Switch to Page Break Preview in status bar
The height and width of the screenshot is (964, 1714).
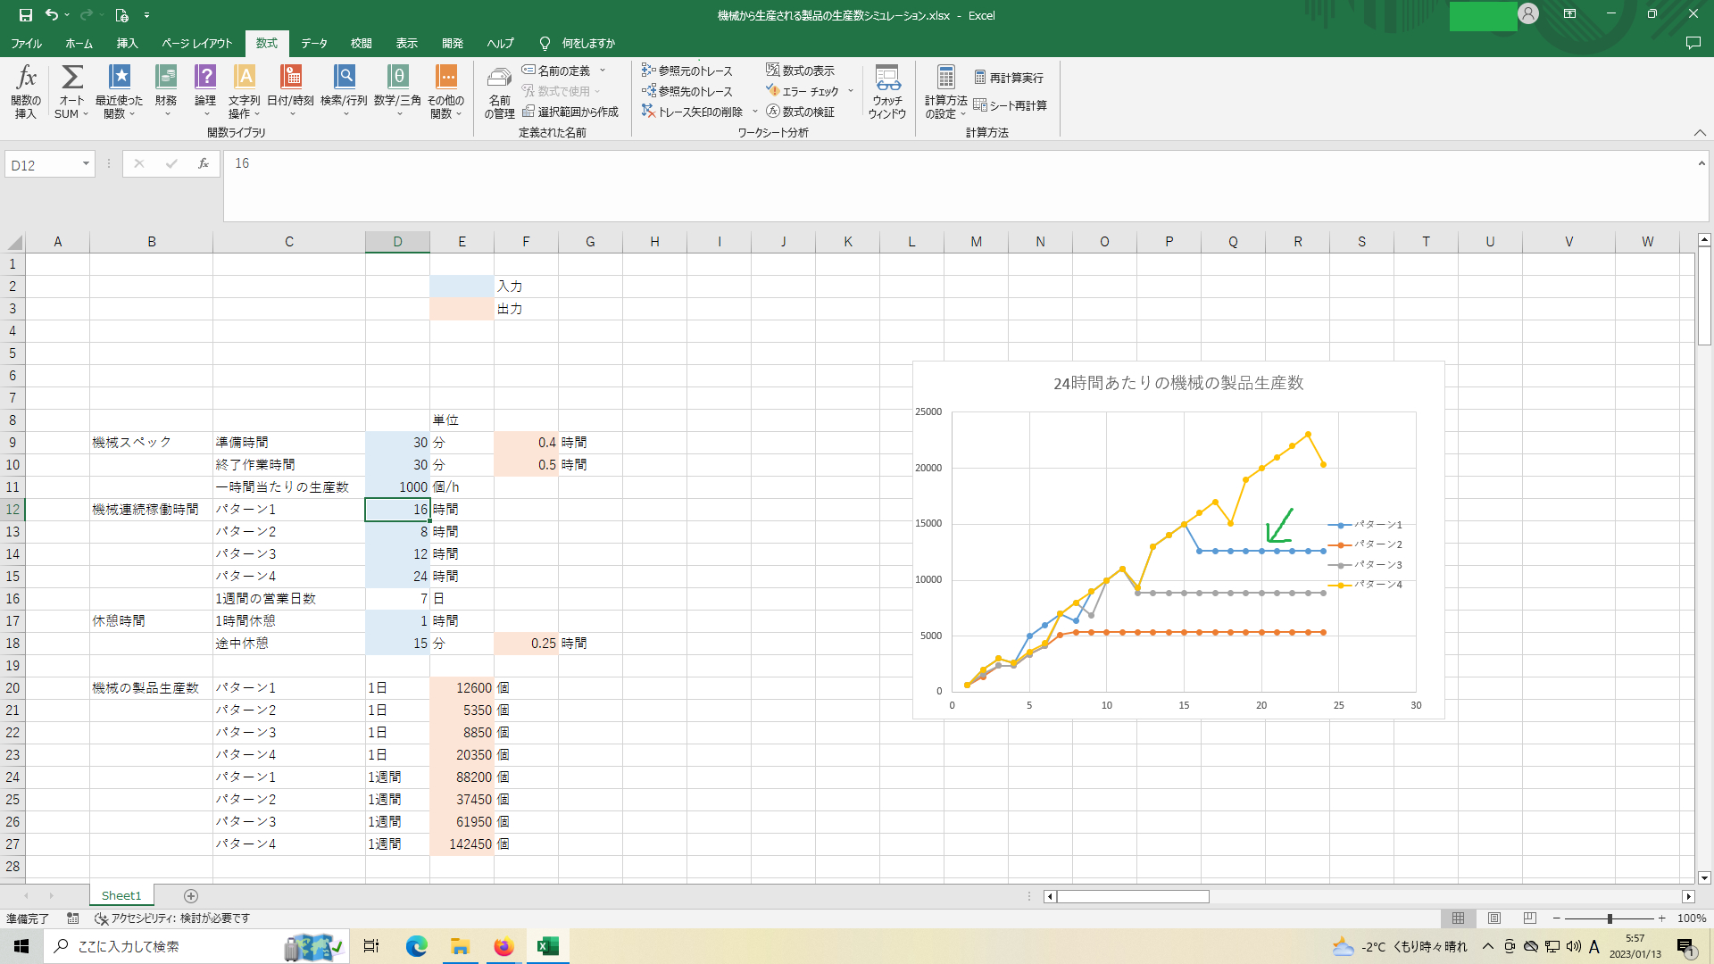click(x=1530, y=918)
